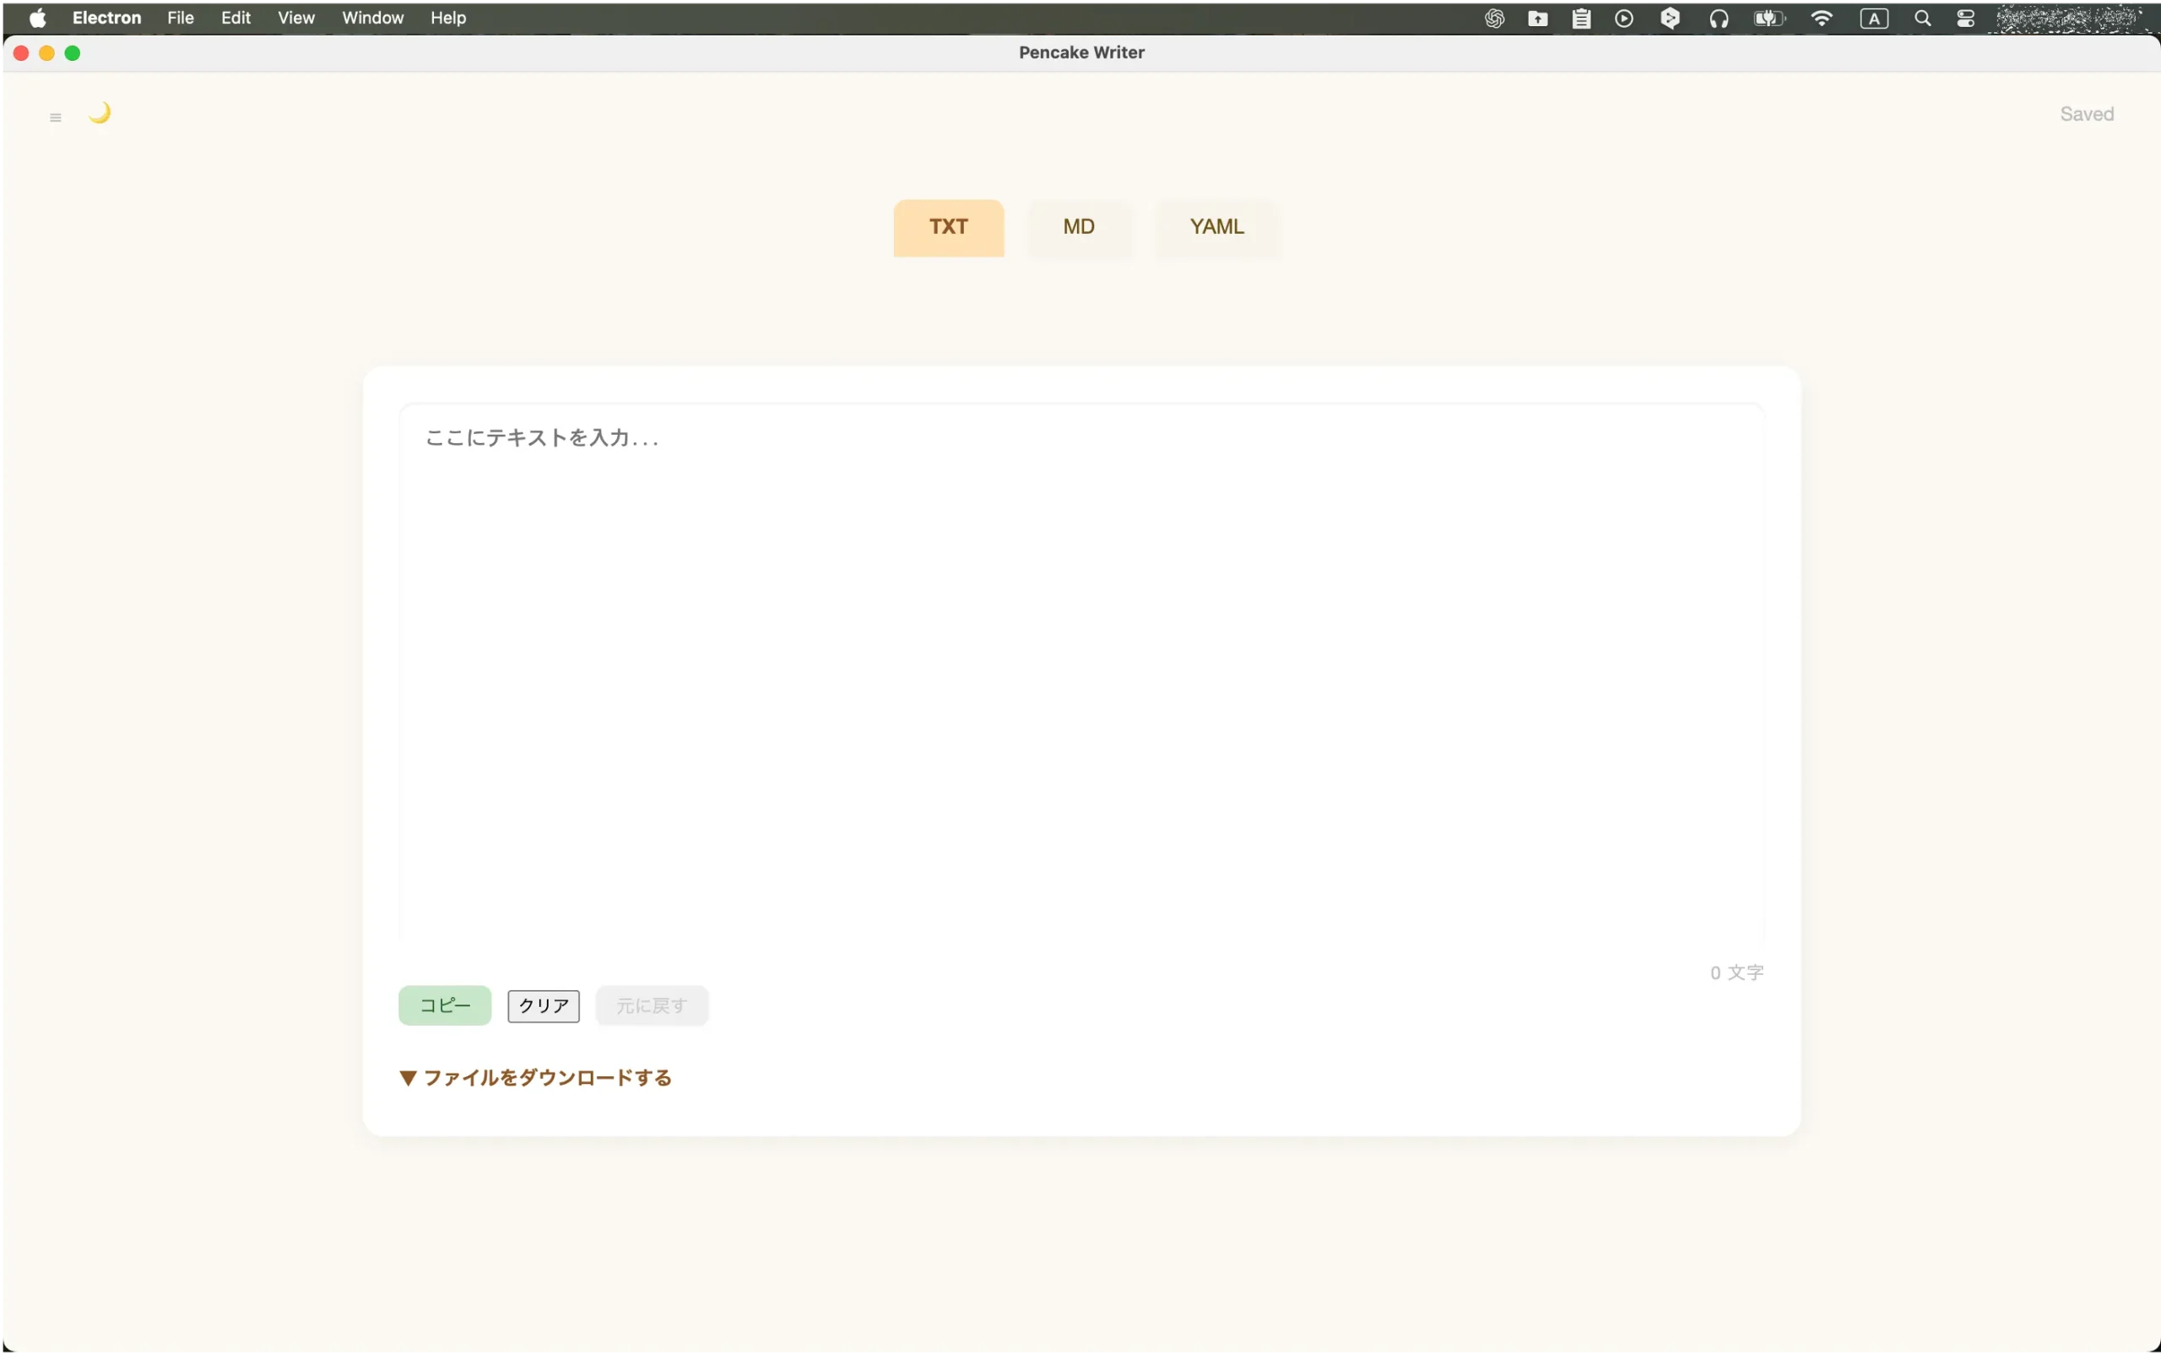Click the play circle menu bar icon
The width and height of the screenshot is (2161, 1354).
pyautogui.click(x=1623, y=18)
